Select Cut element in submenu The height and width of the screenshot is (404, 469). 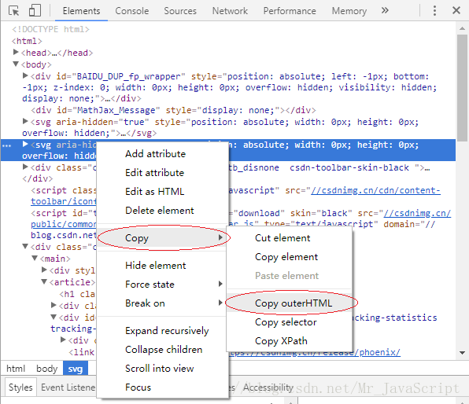tap(290, 238)
